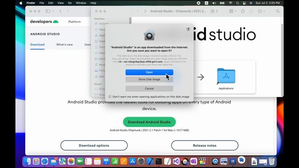Open Spotlight search from menu bar
The width and height of the screenshot is (299, 168).
pos(237,3)
